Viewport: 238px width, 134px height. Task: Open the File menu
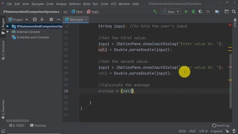[9, 4]
